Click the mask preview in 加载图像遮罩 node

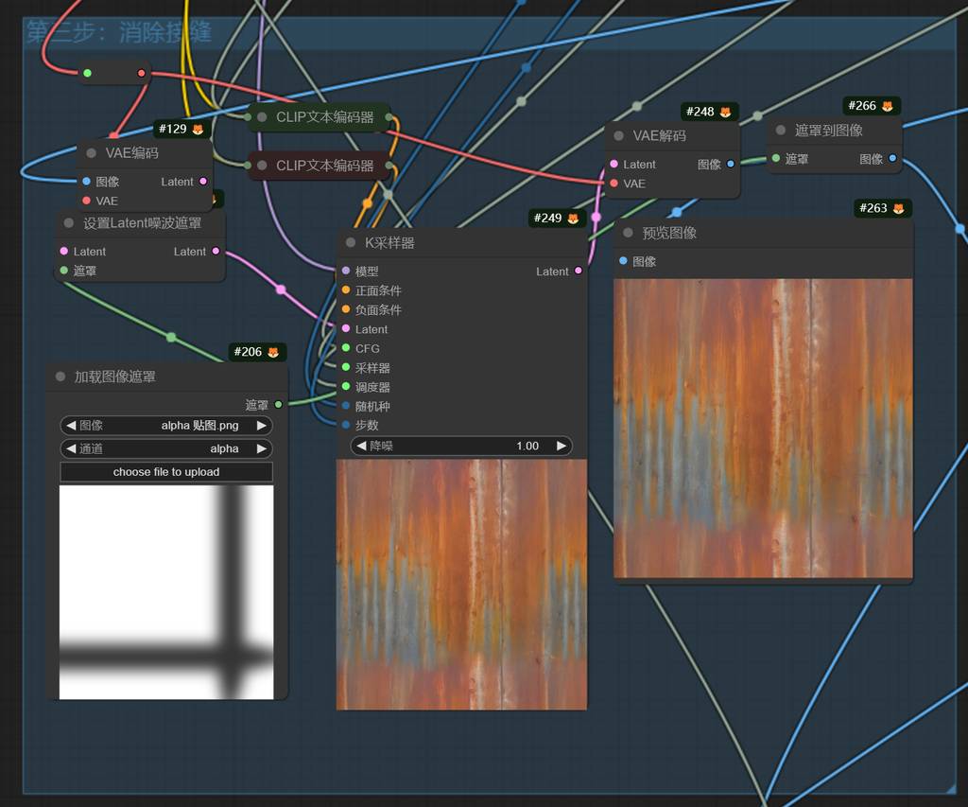[x=166, y=592]
